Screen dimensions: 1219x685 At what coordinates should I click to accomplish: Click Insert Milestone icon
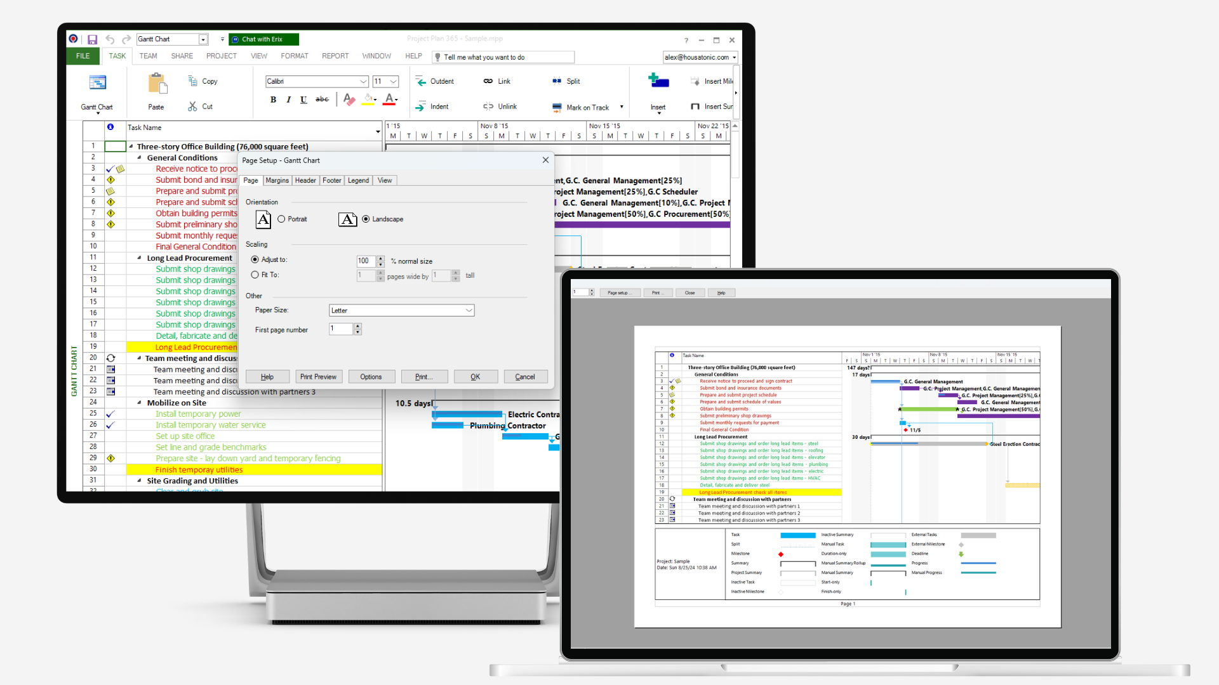695,81
